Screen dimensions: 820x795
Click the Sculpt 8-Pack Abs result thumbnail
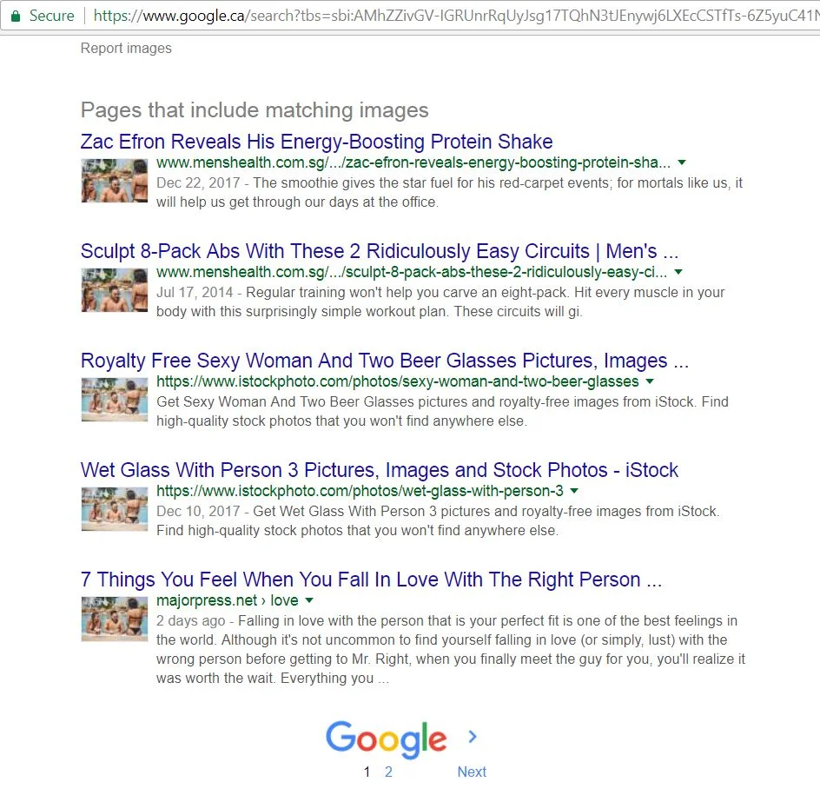[x=114, y=290]
